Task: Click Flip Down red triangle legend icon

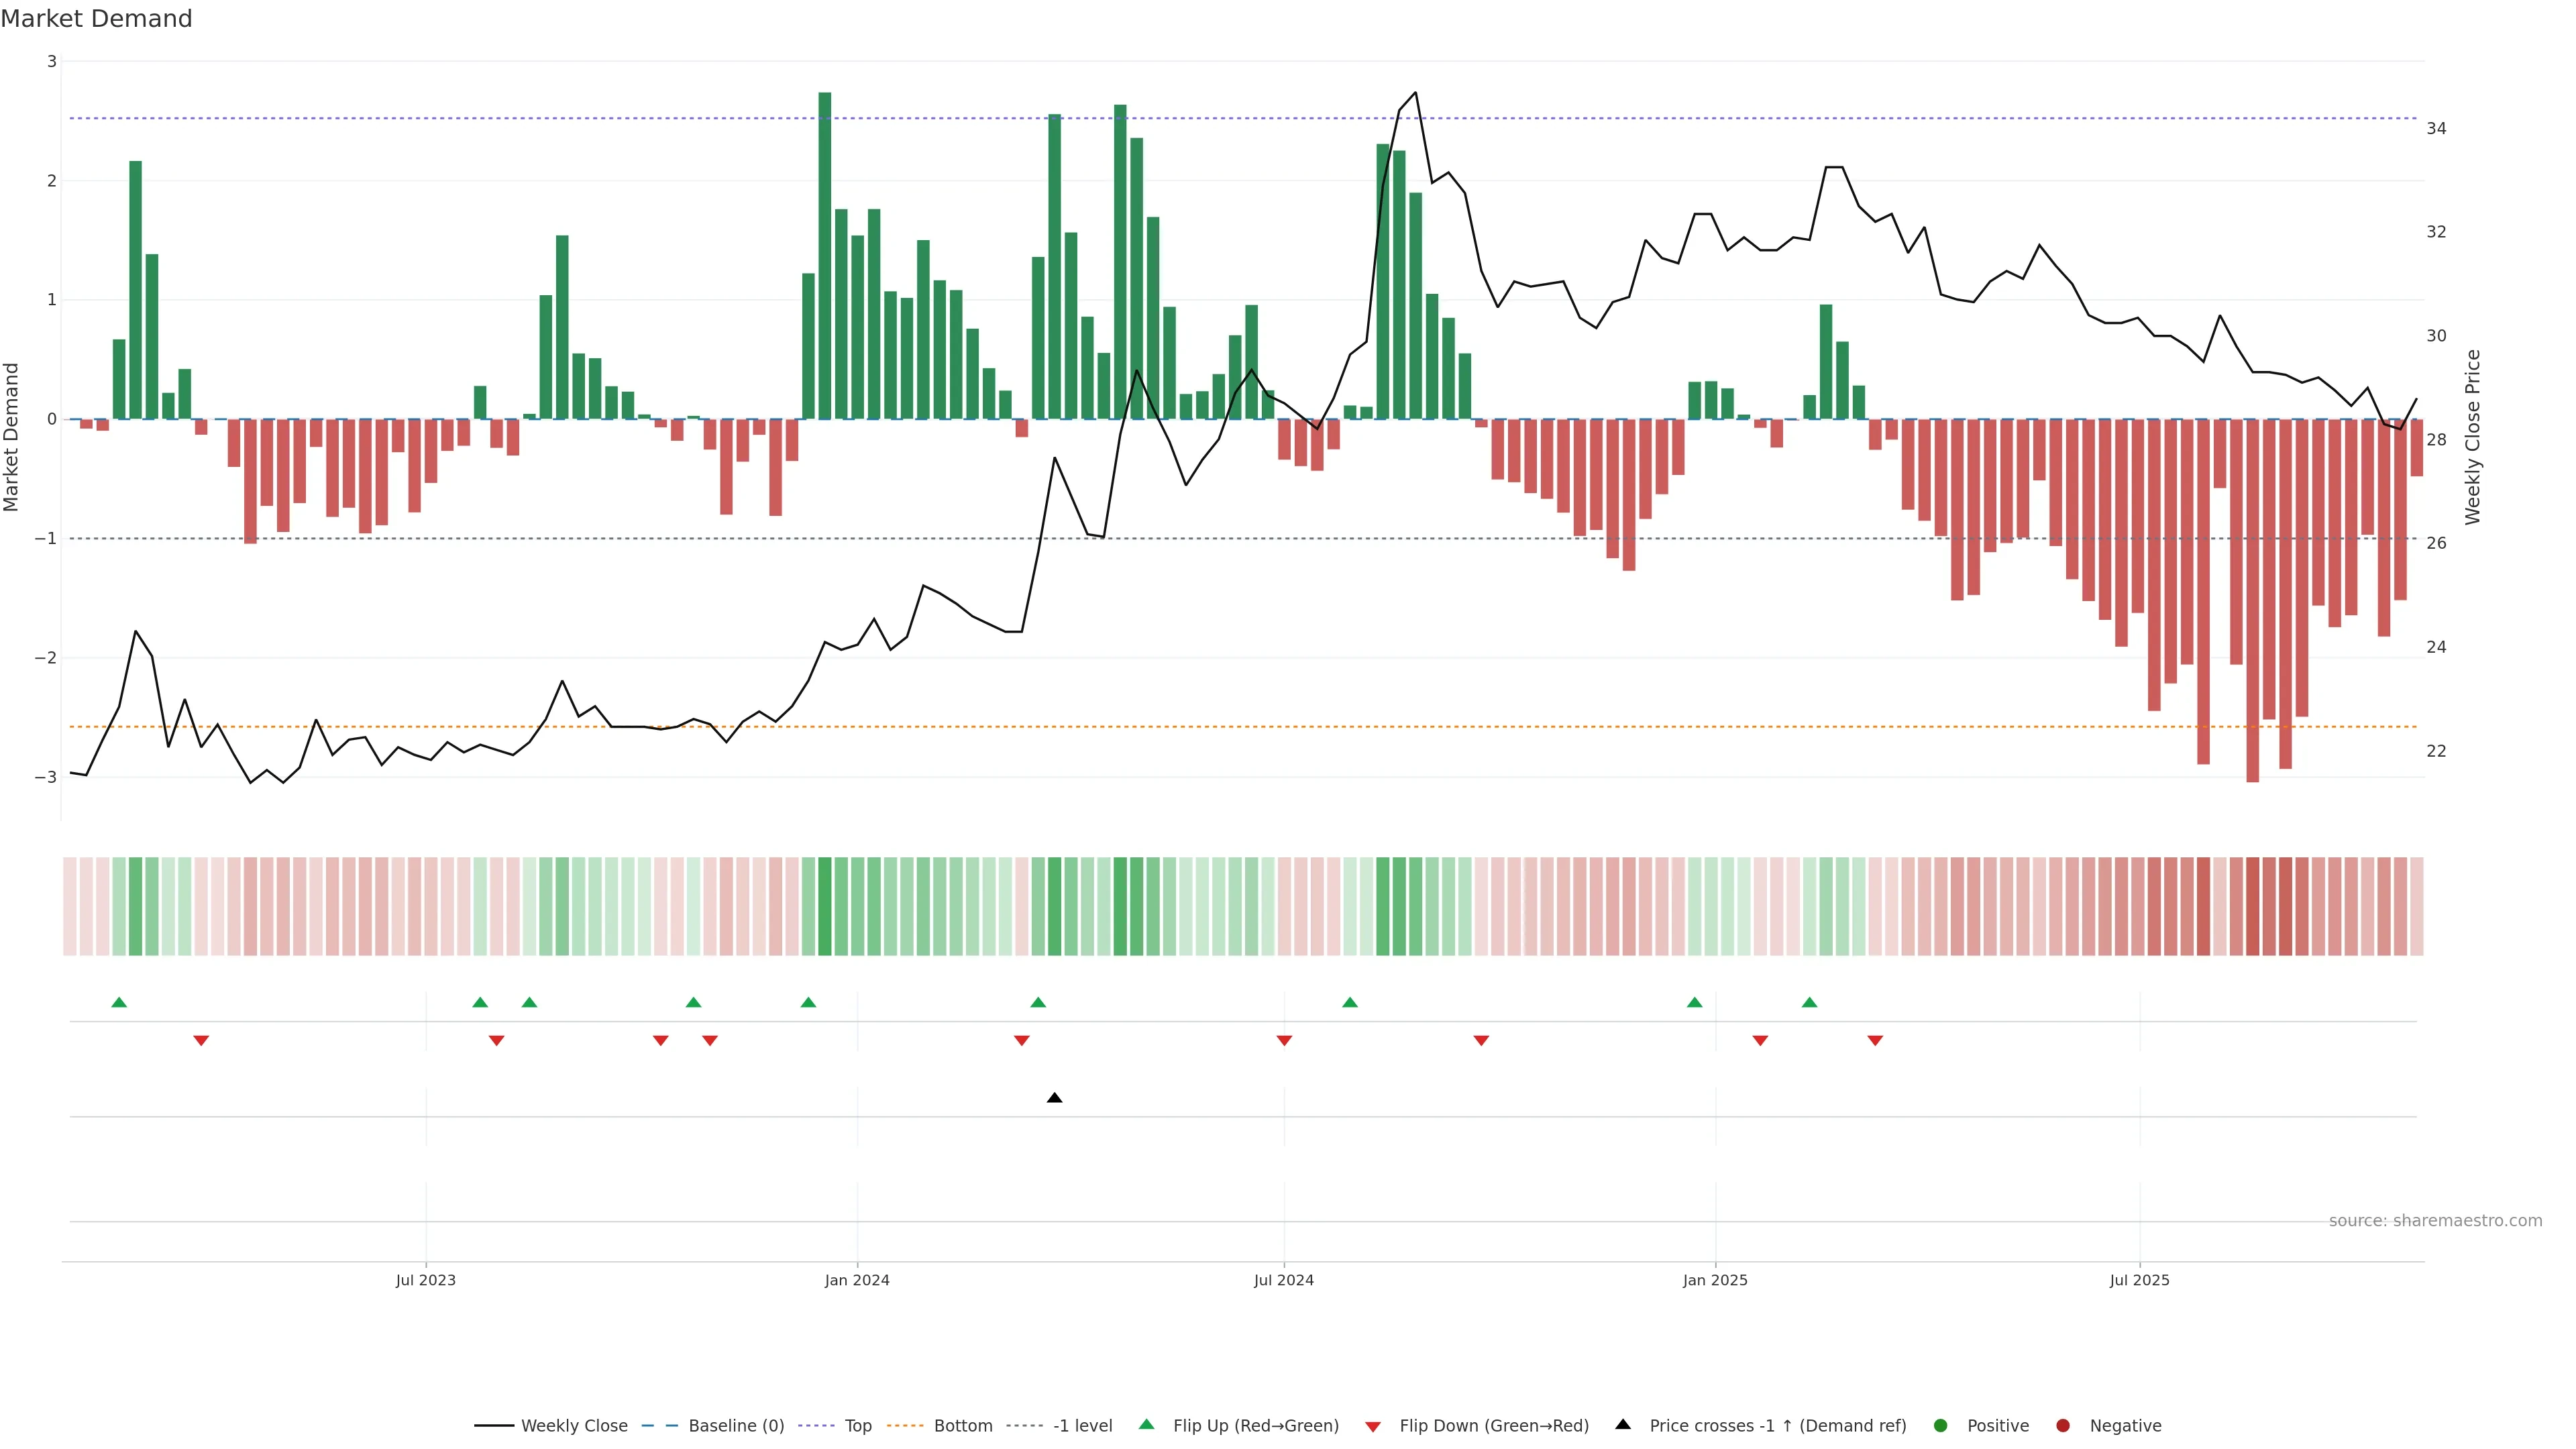Action: pyautogui.click(x=1372, y=1426)
